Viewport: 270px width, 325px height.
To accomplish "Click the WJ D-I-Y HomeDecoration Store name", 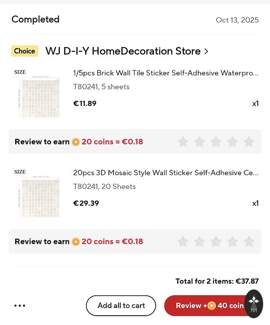I will pyautogui.click(x=123, y=51).
